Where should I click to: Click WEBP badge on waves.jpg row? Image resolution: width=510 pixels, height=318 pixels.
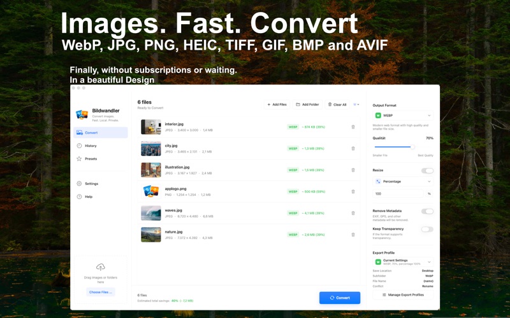pyautogui.click(x=293, y=213)
